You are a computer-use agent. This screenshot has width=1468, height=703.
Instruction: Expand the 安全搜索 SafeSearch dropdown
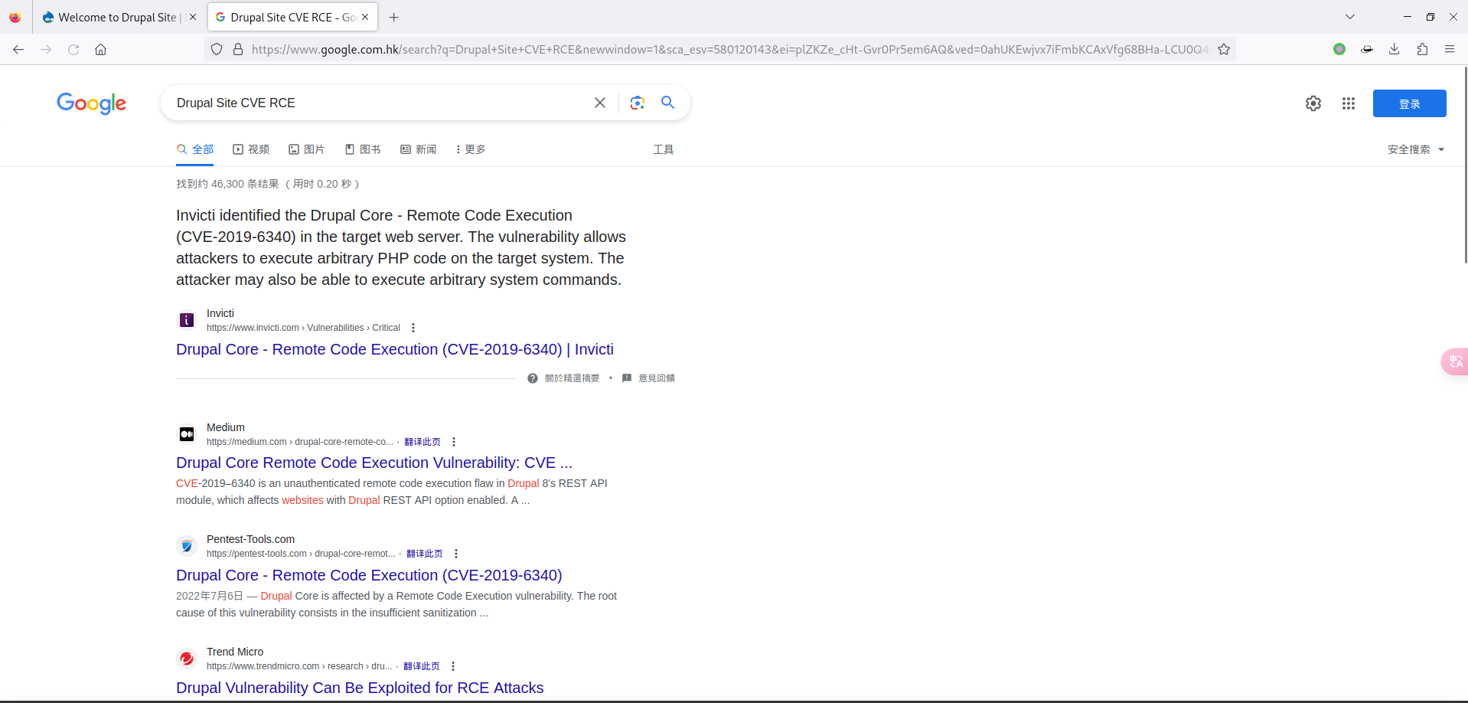[x=1416, y=149]
